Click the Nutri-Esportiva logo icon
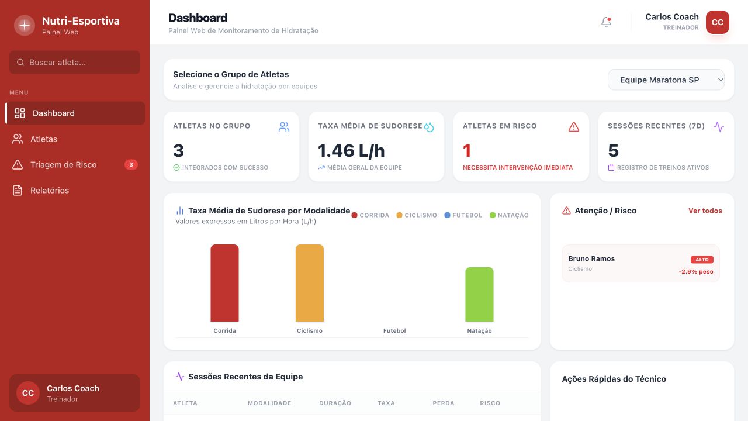 (25, 25)
